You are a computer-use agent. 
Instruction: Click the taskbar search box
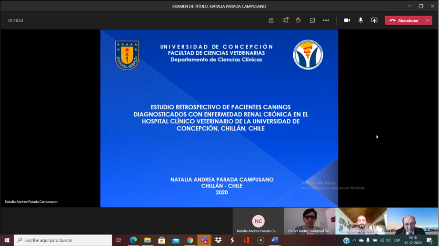tap(63, 240)
